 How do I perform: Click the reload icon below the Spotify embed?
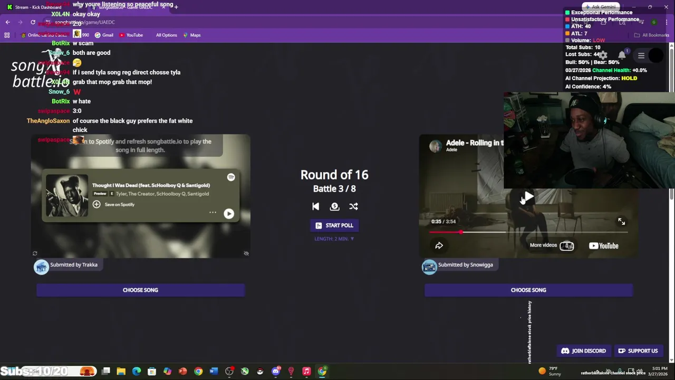coord(35,254)
